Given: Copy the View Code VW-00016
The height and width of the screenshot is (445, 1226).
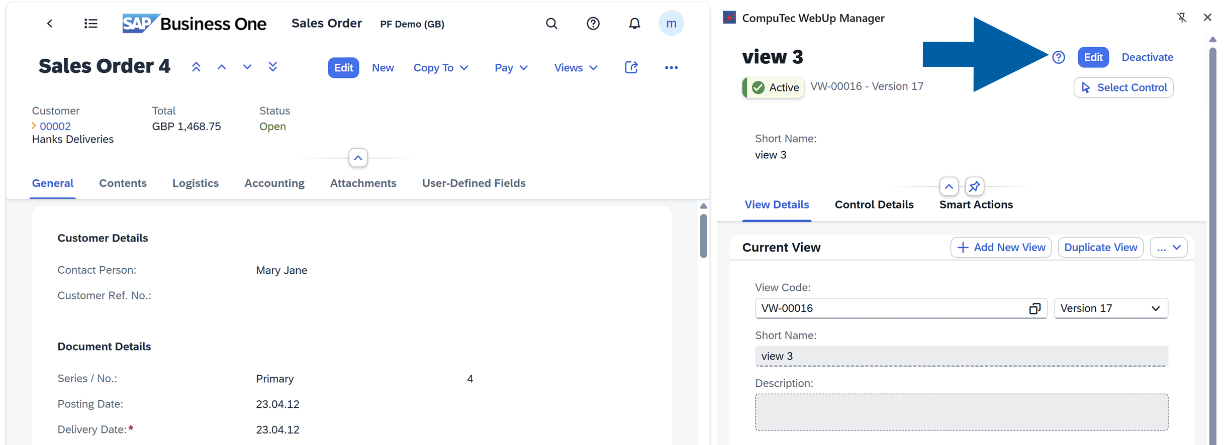Looking at the screenshot, I should pyautogui.click(x=1034, y=308).
